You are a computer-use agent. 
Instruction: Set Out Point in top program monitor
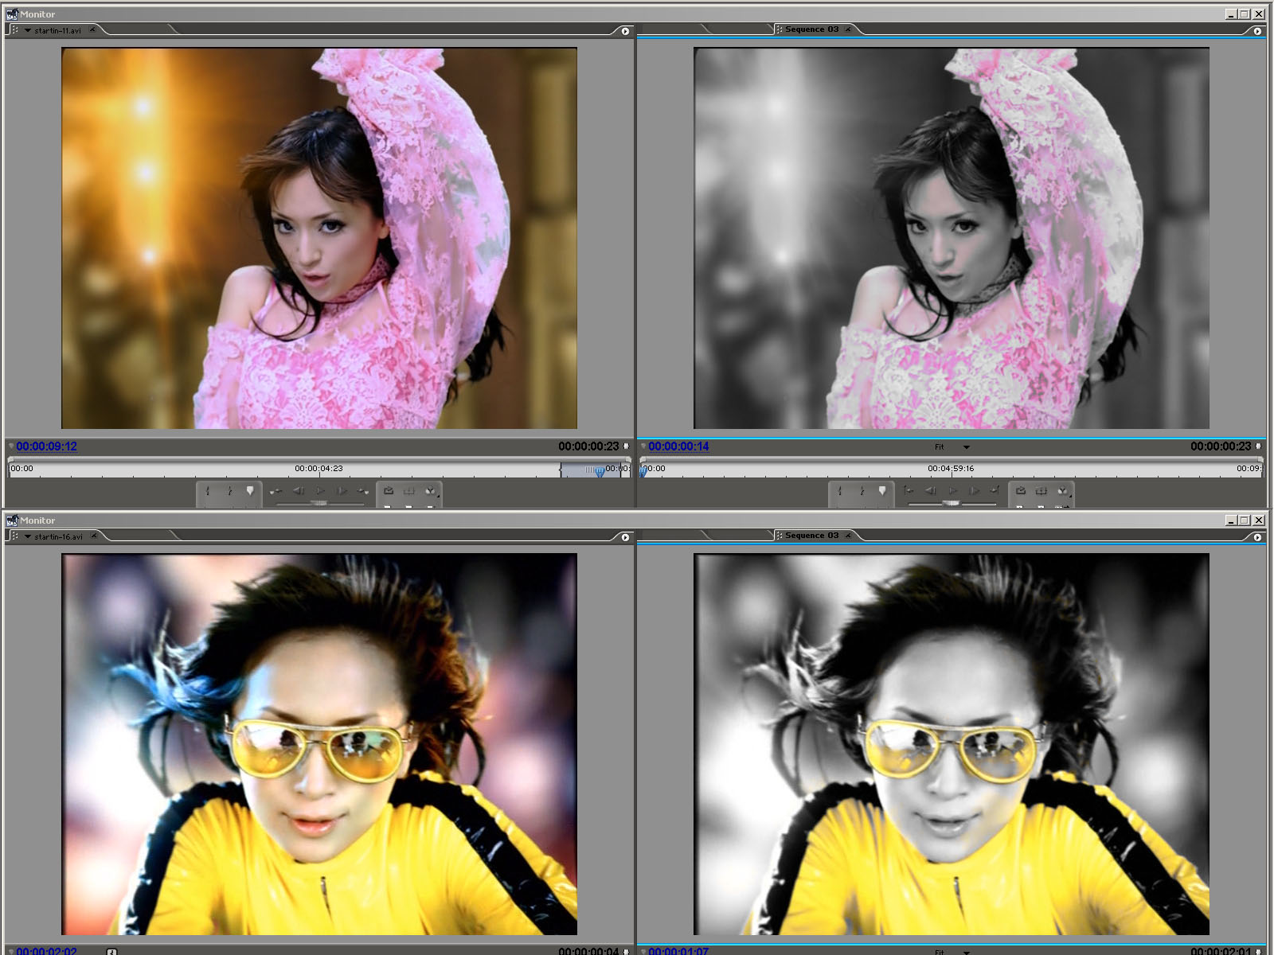(862, 491)
